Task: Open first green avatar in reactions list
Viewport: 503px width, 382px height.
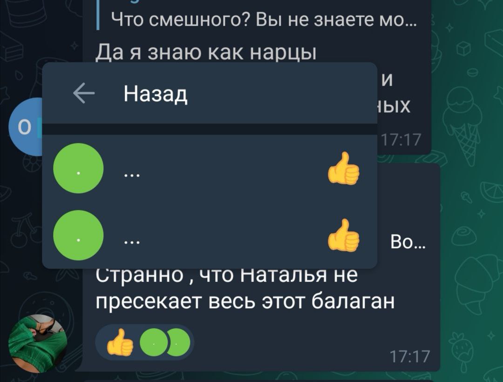Action: 78,168
